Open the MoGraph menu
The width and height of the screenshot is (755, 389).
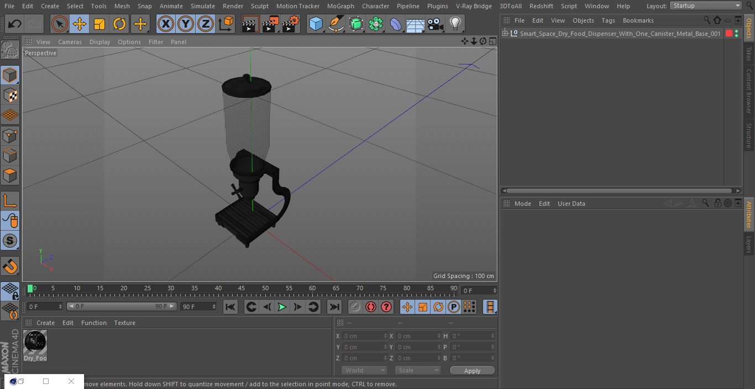point(340,6)
